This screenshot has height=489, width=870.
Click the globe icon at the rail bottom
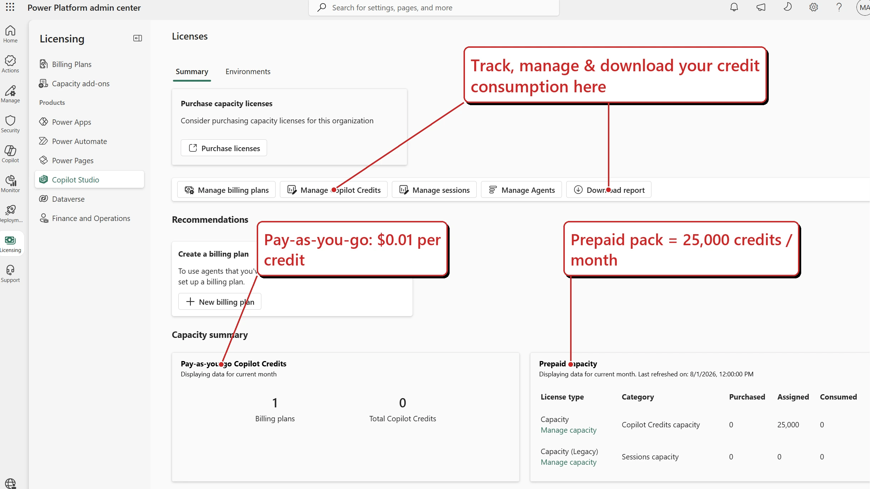(10, 484)
